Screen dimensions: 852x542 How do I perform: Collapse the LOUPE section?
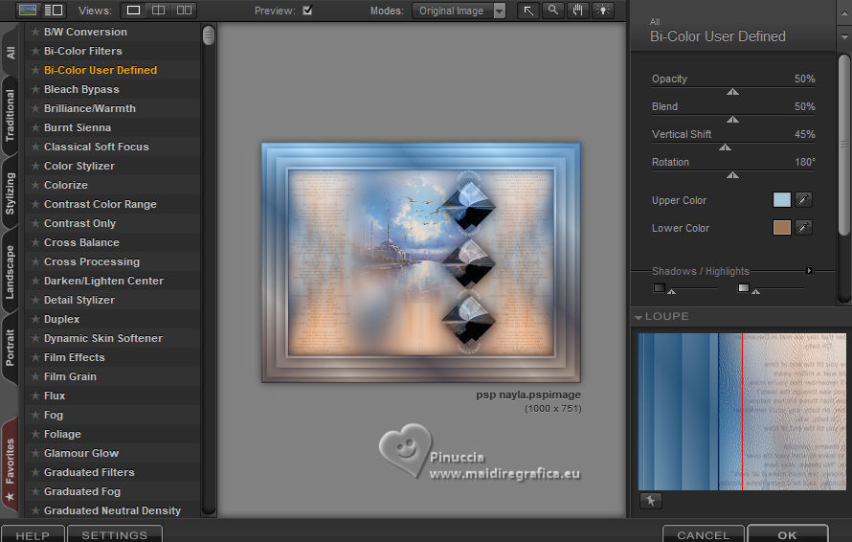click(639, 317)
